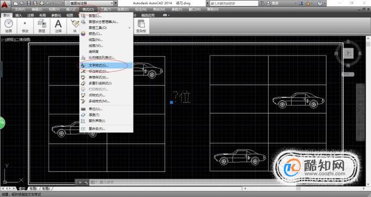Choose 线宽(W)... menu entry

(106, 46)
